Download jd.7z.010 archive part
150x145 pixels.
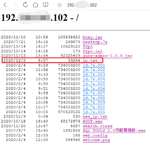point(94,107)
